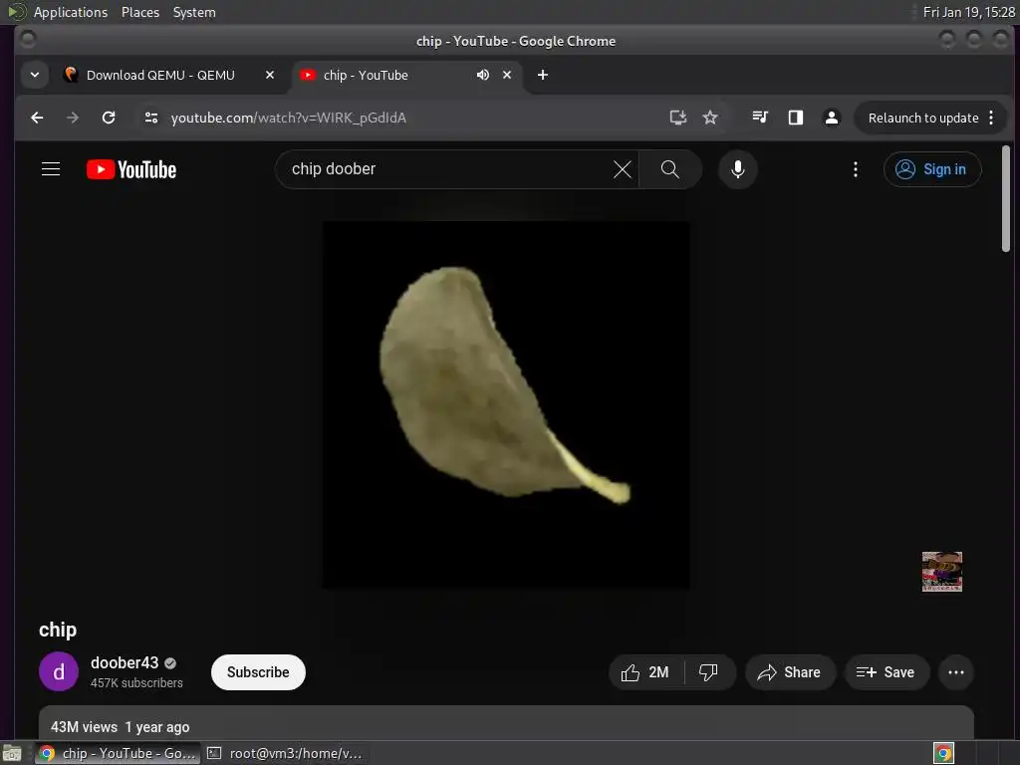1020x765 pixels.
Task: Like the video with thumbs-up button
Action: [x=645, y=672]
